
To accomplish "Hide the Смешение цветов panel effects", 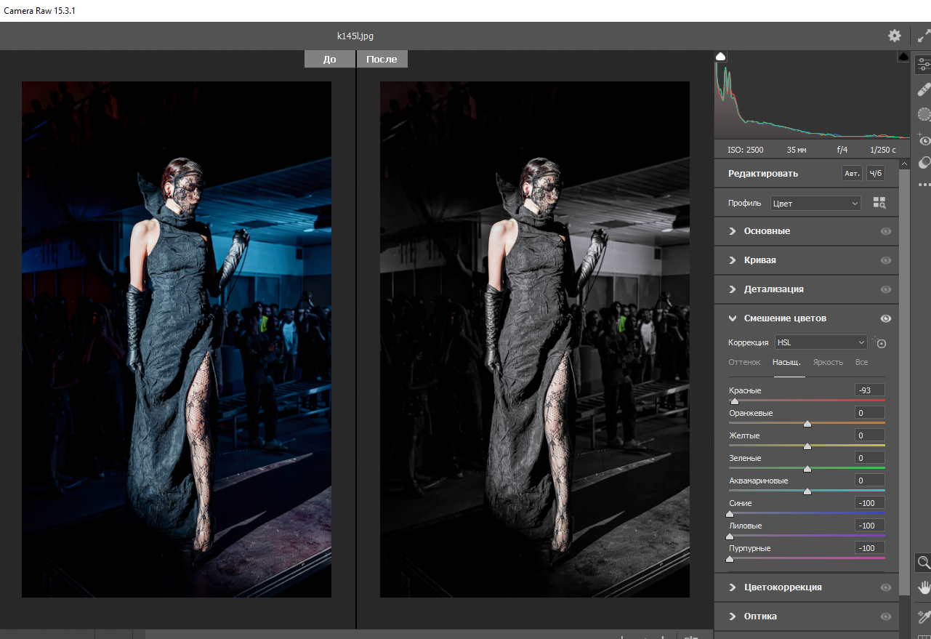I will click(x=885, y=318).
